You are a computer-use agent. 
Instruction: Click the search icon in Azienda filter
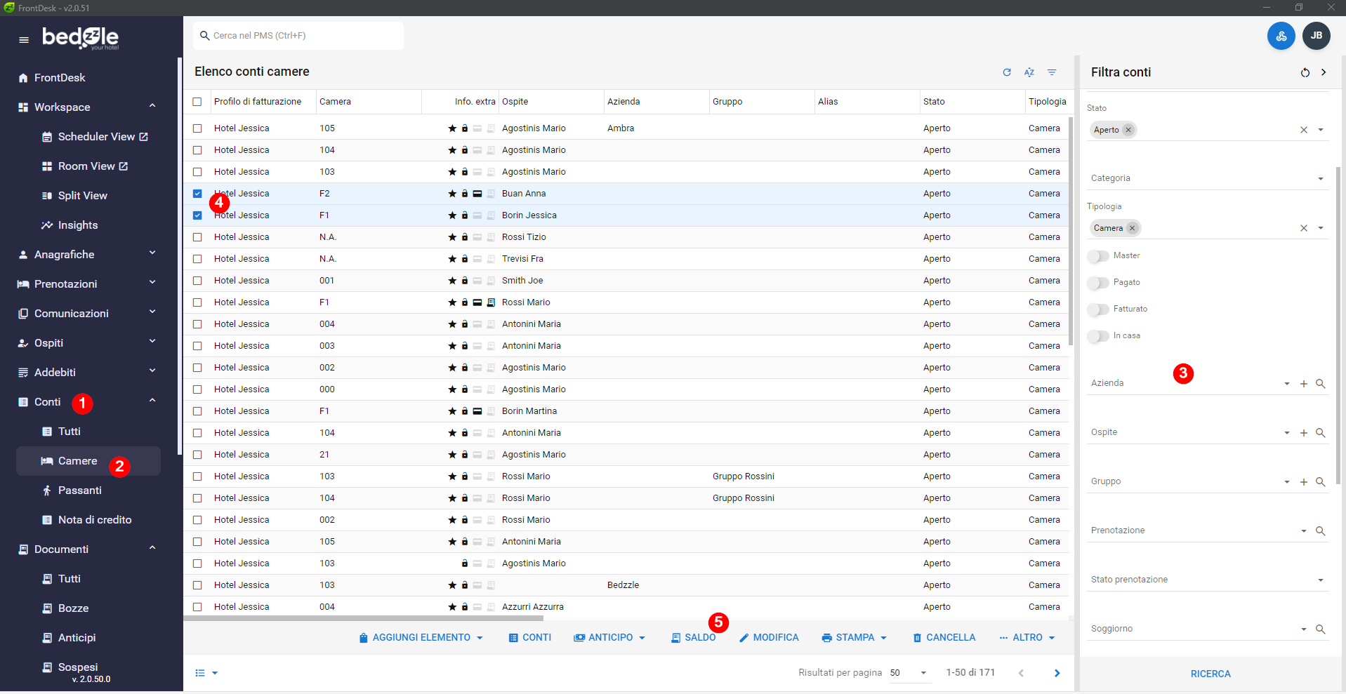click(x=1320, y=384)
